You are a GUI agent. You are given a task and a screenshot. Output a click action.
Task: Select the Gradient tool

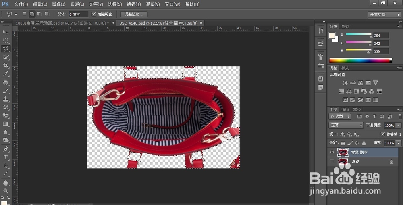click(x=6, y=124)
